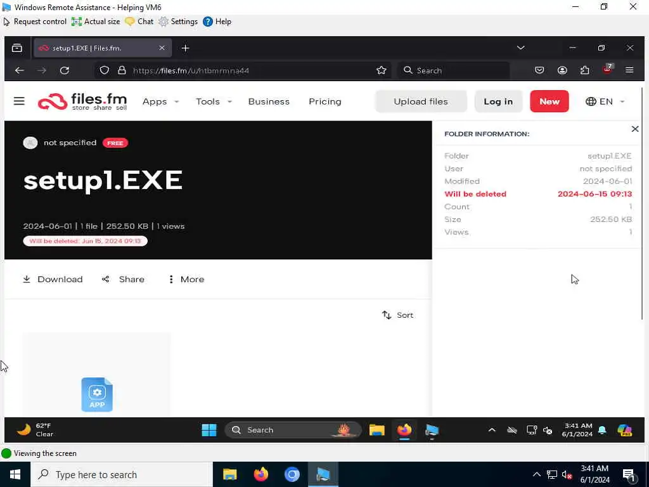Click the tracking protection shield icon
The height and width of the screenshot is (487, 649).
pyautogui.click(x=105, y=70)
